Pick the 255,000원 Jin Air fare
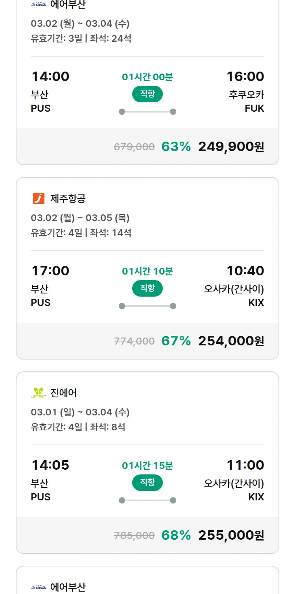The image size is (295, 594). tap(231, 535)
